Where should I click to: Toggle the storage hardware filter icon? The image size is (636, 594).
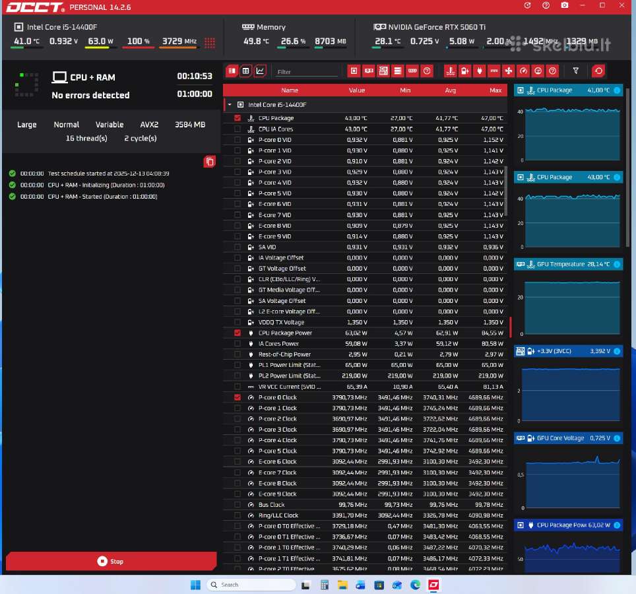pos(398,71)
